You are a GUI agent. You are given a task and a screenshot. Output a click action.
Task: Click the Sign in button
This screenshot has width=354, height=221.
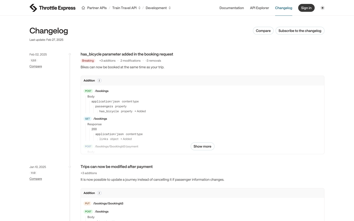306,8
